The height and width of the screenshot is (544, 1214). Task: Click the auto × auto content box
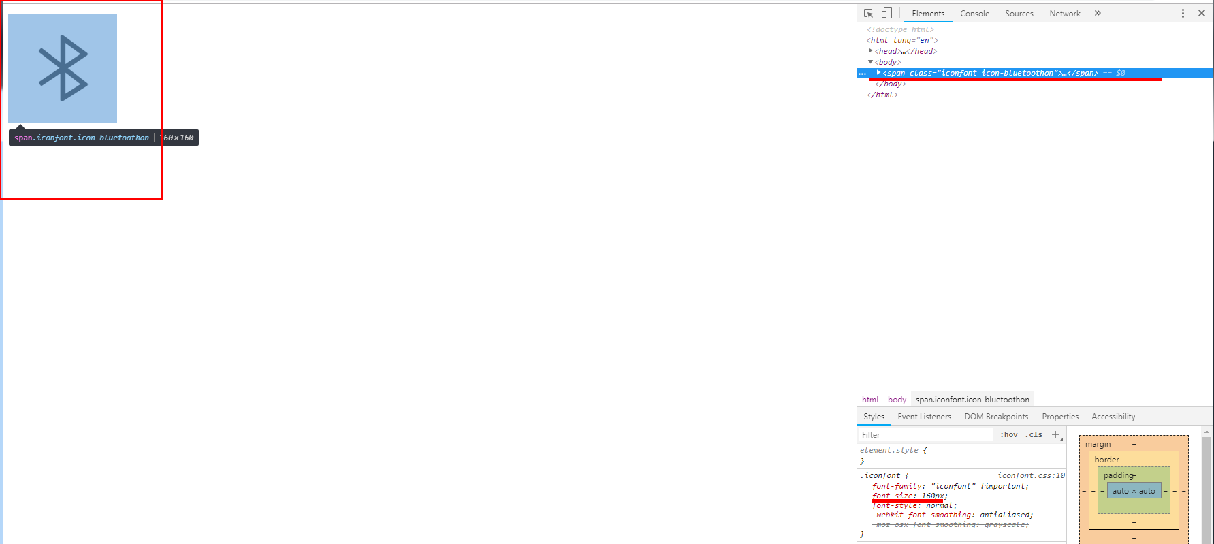click(x=1134, y=491)
